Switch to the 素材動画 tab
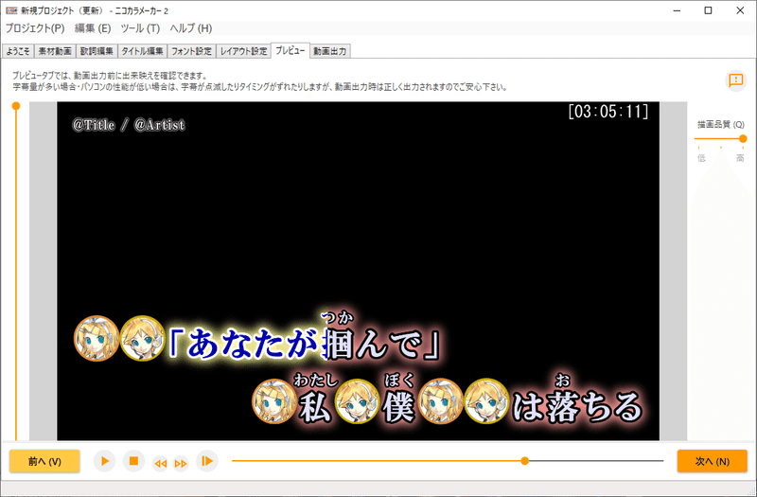 click(55, 51)
